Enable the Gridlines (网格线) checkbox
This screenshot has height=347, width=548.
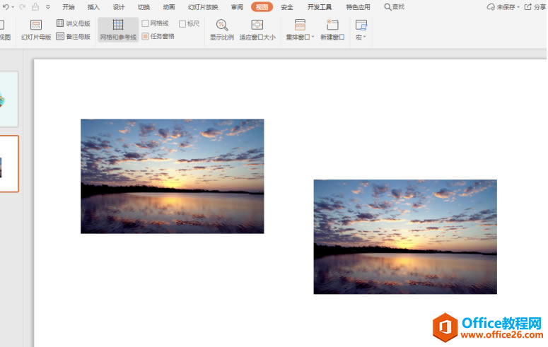146,23
